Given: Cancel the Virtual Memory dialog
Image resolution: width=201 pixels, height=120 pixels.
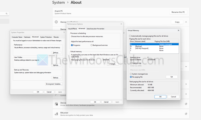Looking at the screenshot, I should 173,97.
